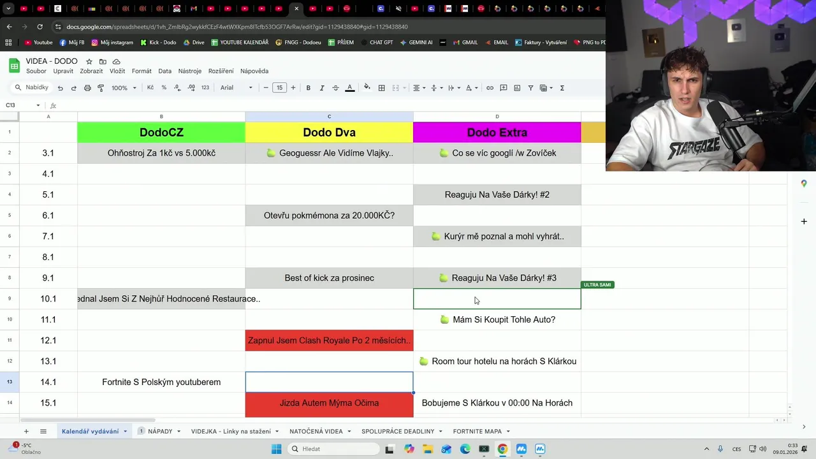Viewport: 816px width, 459px height.
Task: Click the font size field showing 15
Action: [x=279, y=88]
